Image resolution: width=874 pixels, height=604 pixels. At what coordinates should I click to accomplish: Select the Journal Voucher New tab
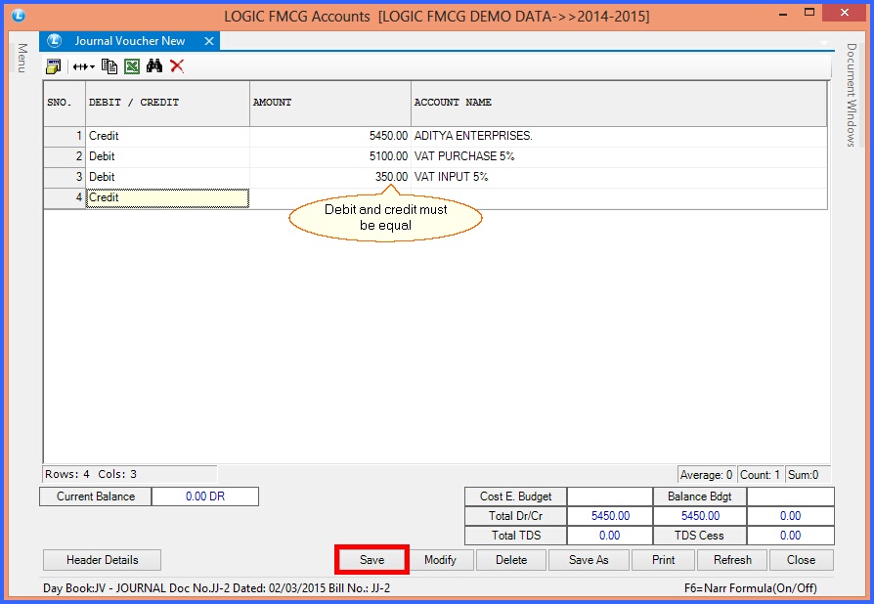pyautogui.click(x=129, y=41)
